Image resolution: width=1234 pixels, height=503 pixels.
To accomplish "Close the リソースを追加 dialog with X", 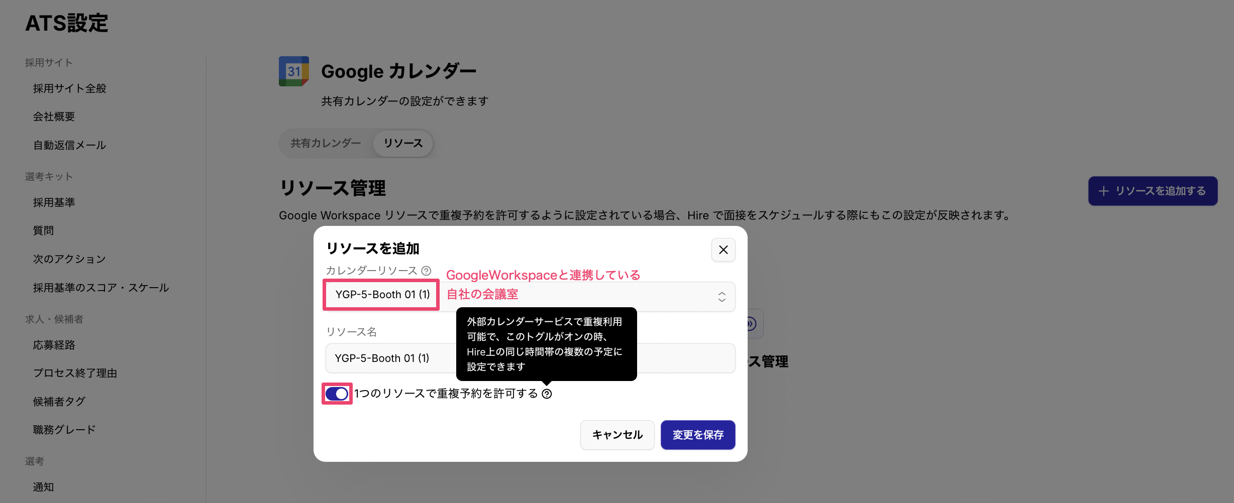I will (x=723, y=249).
